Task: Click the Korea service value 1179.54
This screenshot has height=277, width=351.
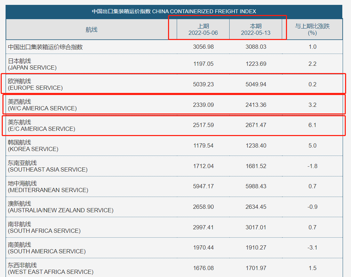Action: point(203,145)
